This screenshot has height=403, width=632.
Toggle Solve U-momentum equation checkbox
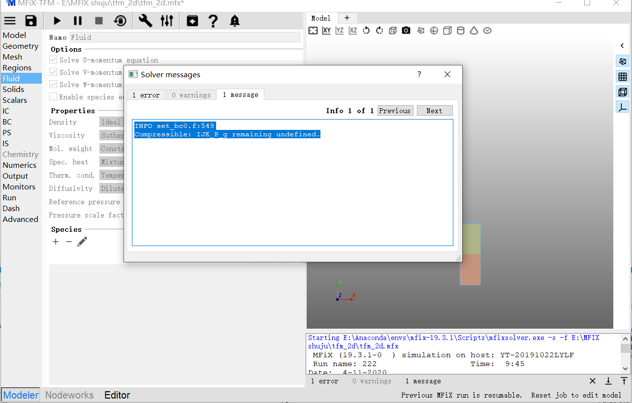[53, 60]
